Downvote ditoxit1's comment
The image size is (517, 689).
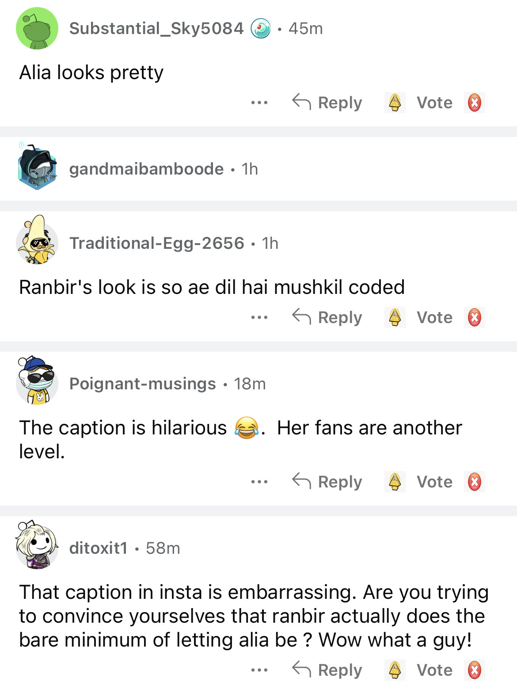tap(474, 670)
